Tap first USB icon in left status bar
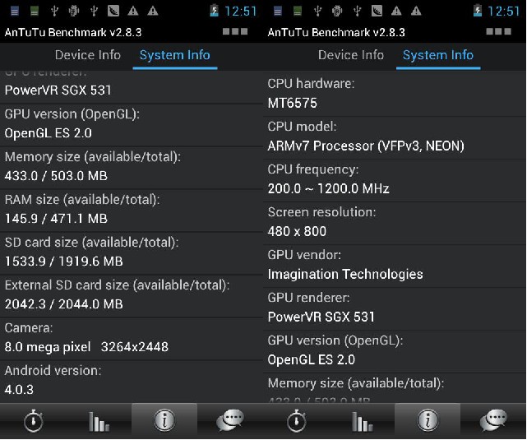Screen dimensions: 527x440 pos(54,11)
